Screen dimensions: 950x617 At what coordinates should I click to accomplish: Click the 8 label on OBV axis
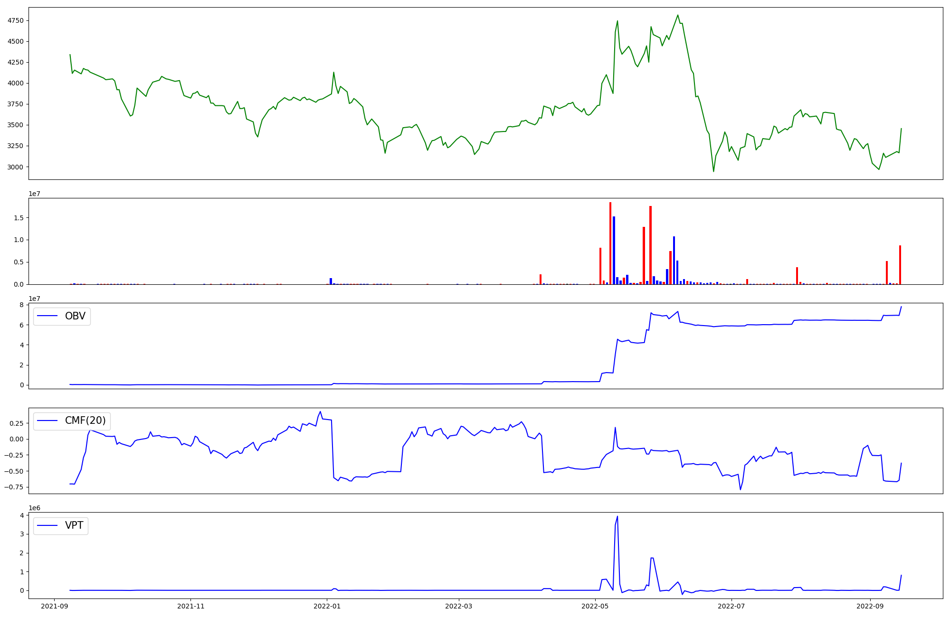coord(22,305)
